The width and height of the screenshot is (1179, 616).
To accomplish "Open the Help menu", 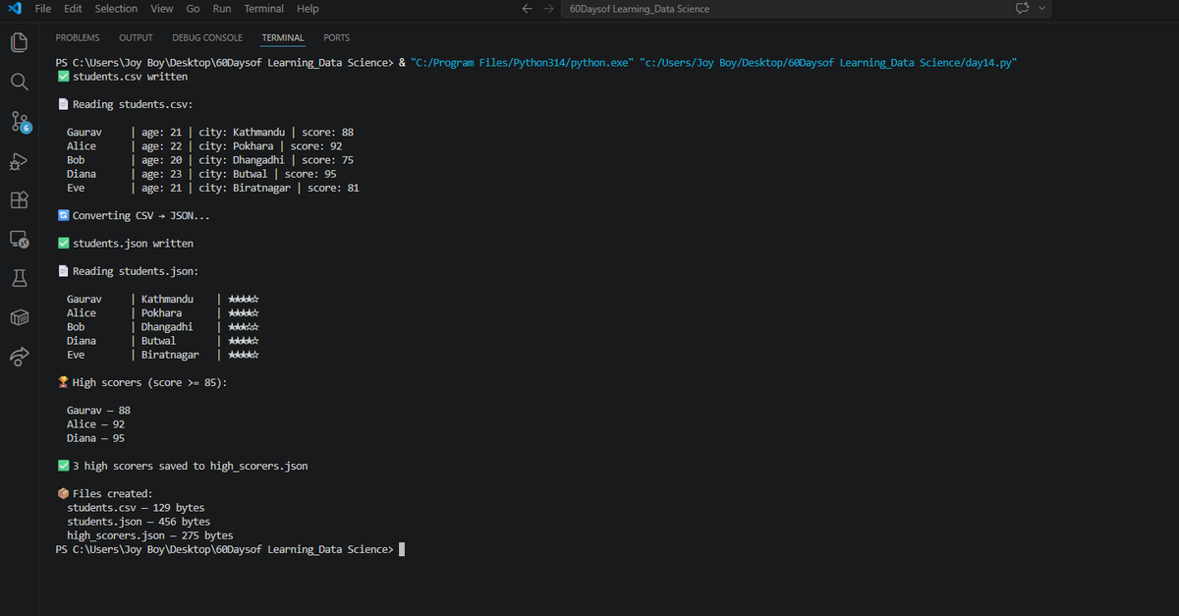I will (x=308, y=9).
